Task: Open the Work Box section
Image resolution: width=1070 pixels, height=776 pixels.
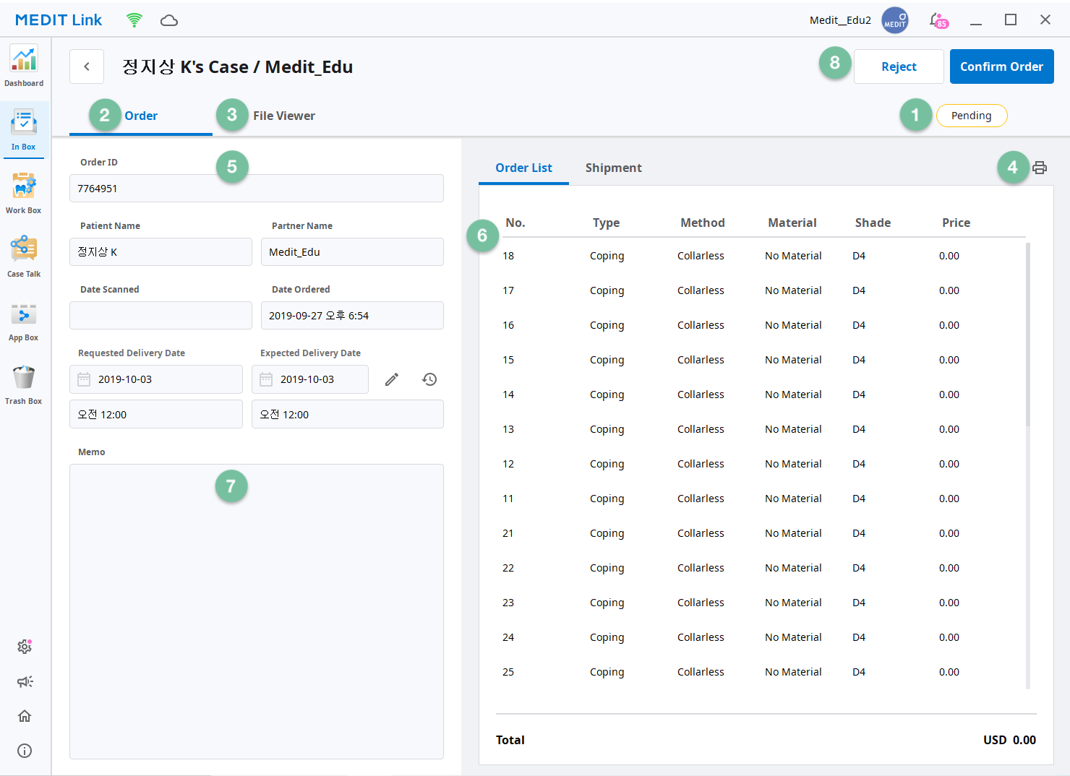Action: [24, 194]
